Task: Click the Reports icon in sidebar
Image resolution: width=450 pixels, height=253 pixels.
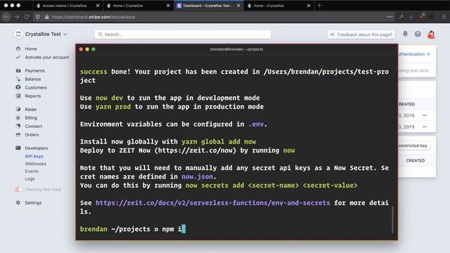Action: tap(18, 96)
